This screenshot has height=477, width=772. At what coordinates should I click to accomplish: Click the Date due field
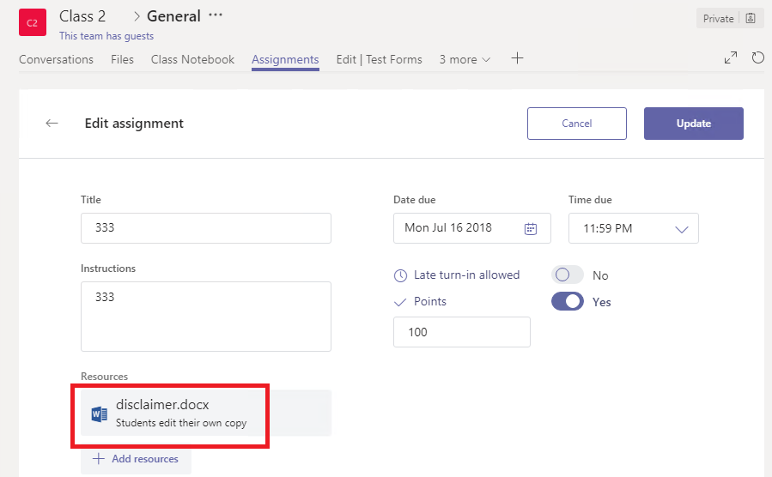pos(471,228)
